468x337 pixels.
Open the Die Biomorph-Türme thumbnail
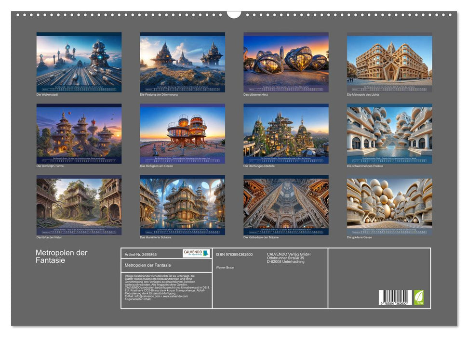tap(79, 134)
